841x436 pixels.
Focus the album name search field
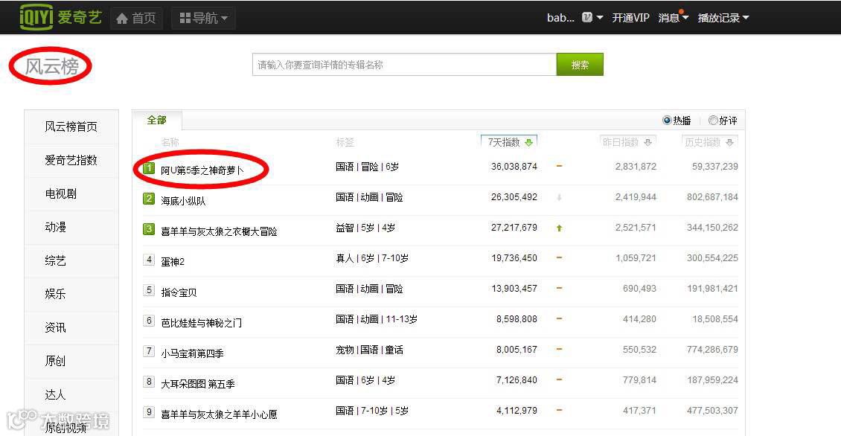pos(404,64)
